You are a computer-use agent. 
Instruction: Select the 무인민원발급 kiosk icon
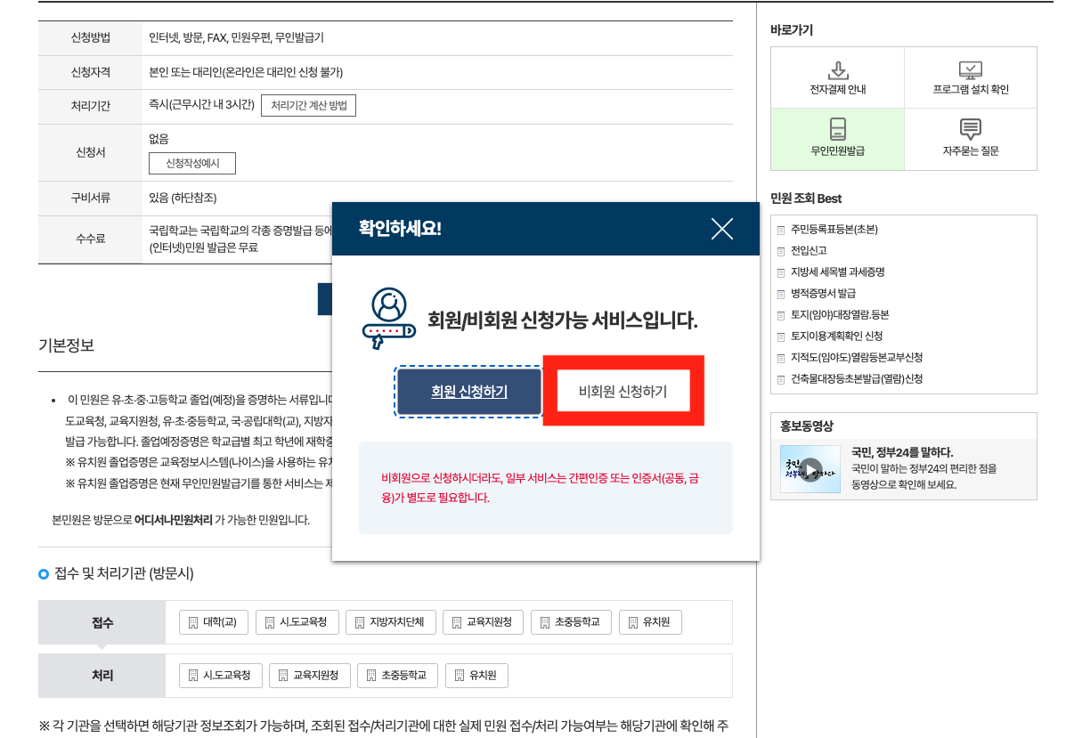click(x=836, y=129)
